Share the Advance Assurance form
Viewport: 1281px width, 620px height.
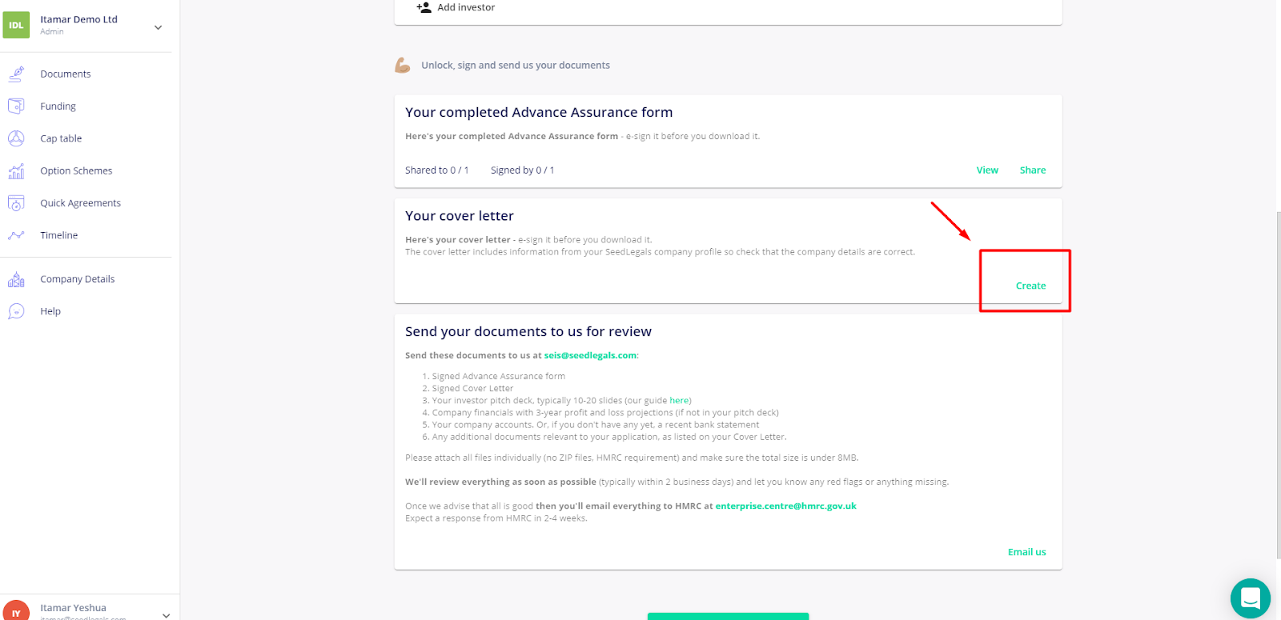pos(1033,170)
